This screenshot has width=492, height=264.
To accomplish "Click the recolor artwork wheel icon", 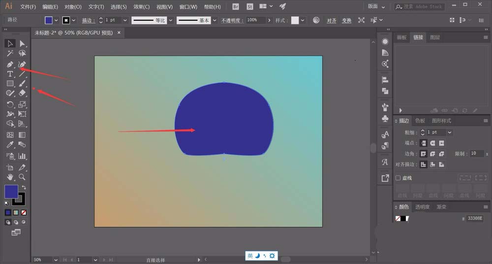I will [x=316, y=20].
